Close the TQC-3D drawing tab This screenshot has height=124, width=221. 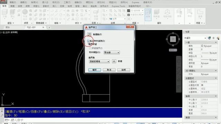point(43,27)
